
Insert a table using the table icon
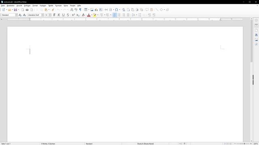(x=86, y=10)
